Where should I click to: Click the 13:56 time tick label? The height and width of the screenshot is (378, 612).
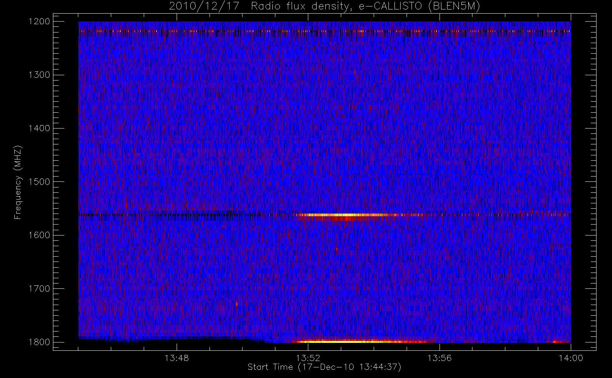point(440,358)
